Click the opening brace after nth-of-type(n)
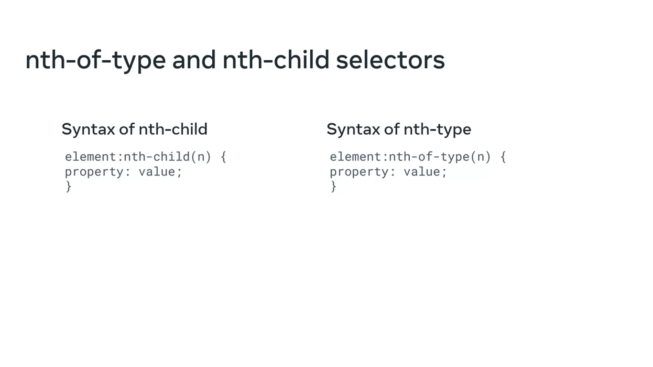This screenshot has width=653, height=367. 503,157
